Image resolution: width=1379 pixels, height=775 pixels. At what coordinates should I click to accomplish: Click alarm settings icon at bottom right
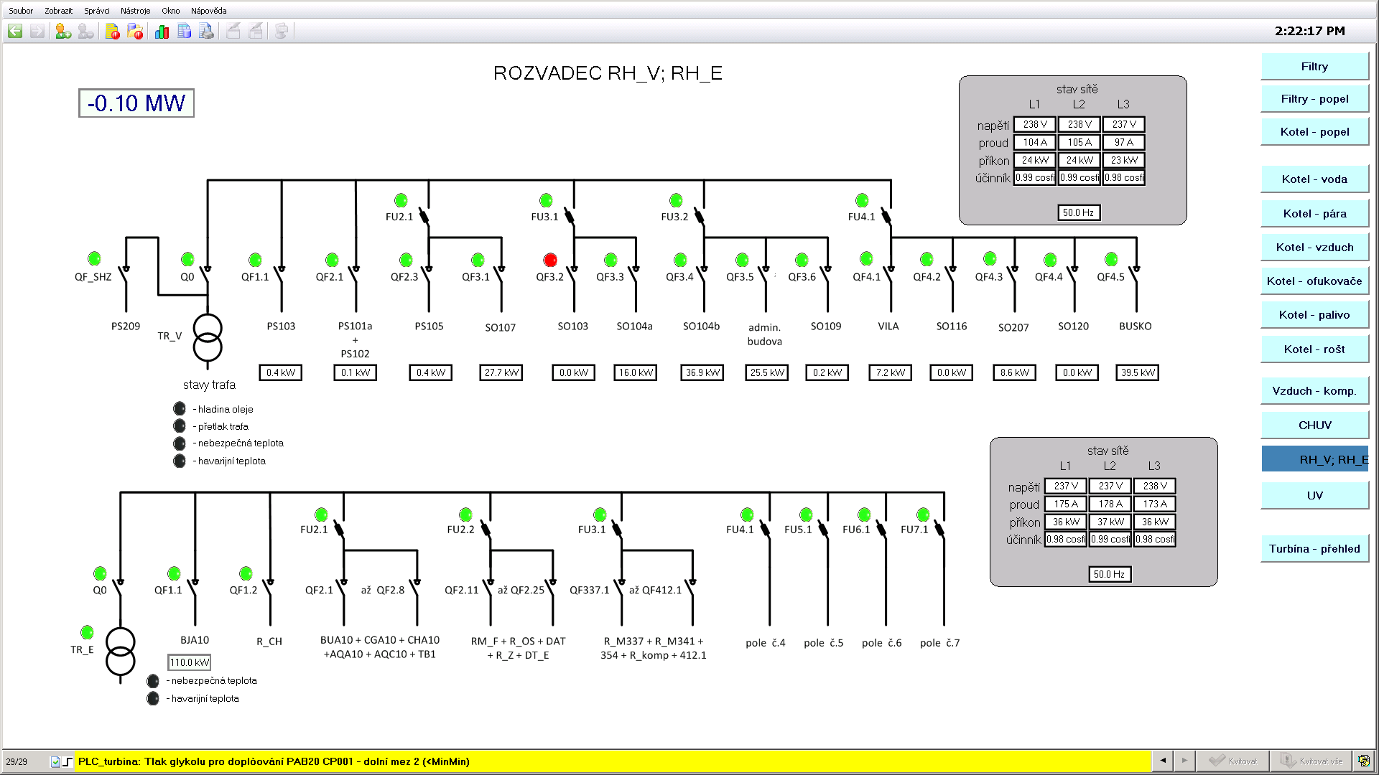coord(1362,761)
